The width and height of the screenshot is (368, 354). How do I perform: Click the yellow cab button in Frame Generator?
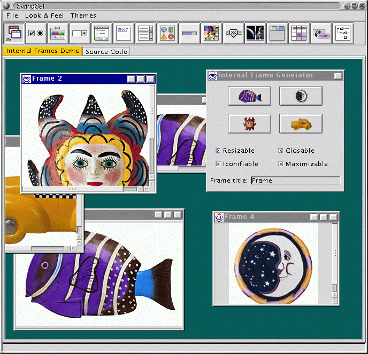pos(301,124)
